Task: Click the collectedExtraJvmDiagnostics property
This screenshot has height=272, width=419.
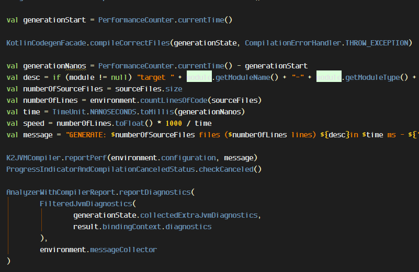Action: pyautogui.click(x=199, y=215)
